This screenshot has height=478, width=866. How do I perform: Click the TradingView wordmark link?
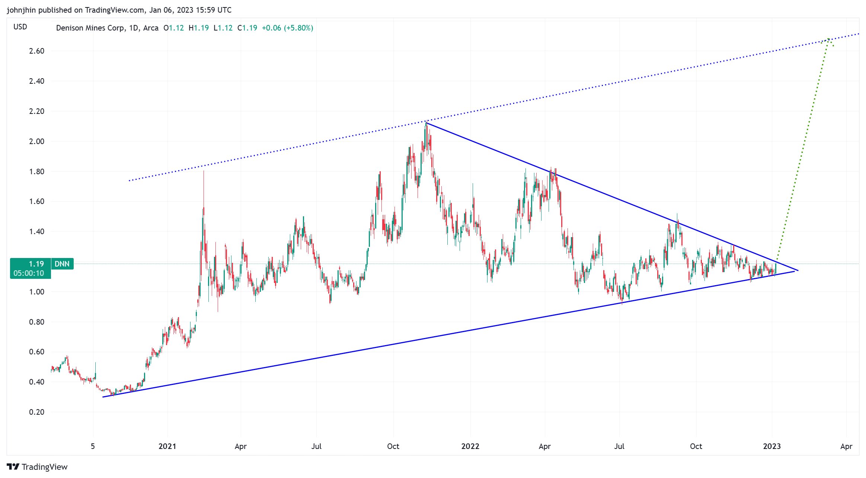click(x=44, y=467)
